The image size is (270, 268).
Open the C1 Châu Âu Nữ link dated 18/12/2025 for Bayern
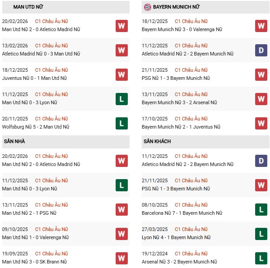point(191,21)
